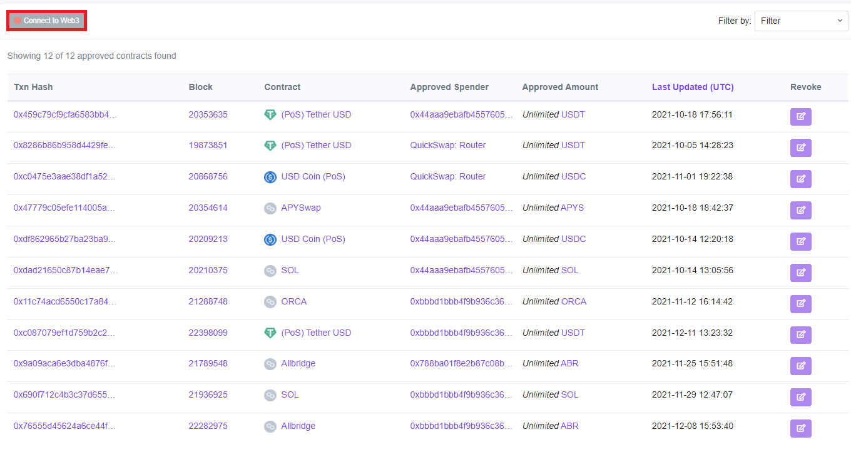The width and height of the screenshot is (851, 452).
Task: Open the Filter by dropdown
Action: [801, 21]
